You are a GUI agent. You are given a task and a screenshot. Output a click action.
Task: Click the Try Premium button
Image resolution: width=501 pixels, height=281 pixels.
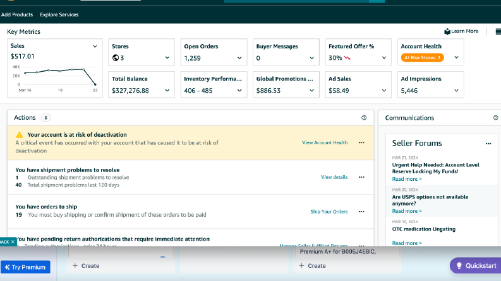click(x=25, y=267)
